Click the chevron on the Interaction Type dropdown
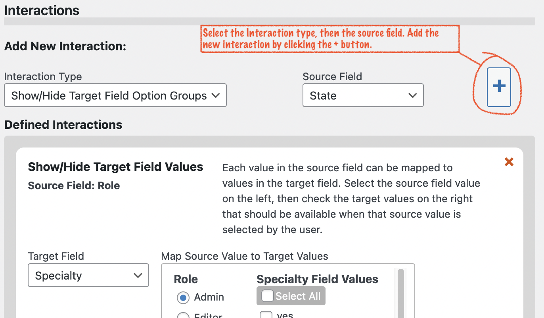 [x=216, y=95]
